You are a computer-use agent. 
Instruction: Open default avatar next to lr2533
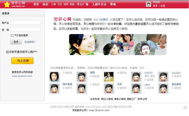click(x=136, y=77)
